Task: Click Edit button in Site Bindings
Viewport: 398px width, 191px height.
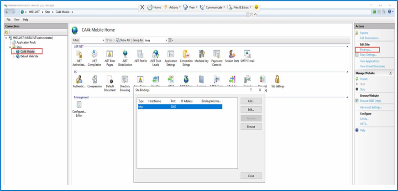Action: tap(251, 109)
